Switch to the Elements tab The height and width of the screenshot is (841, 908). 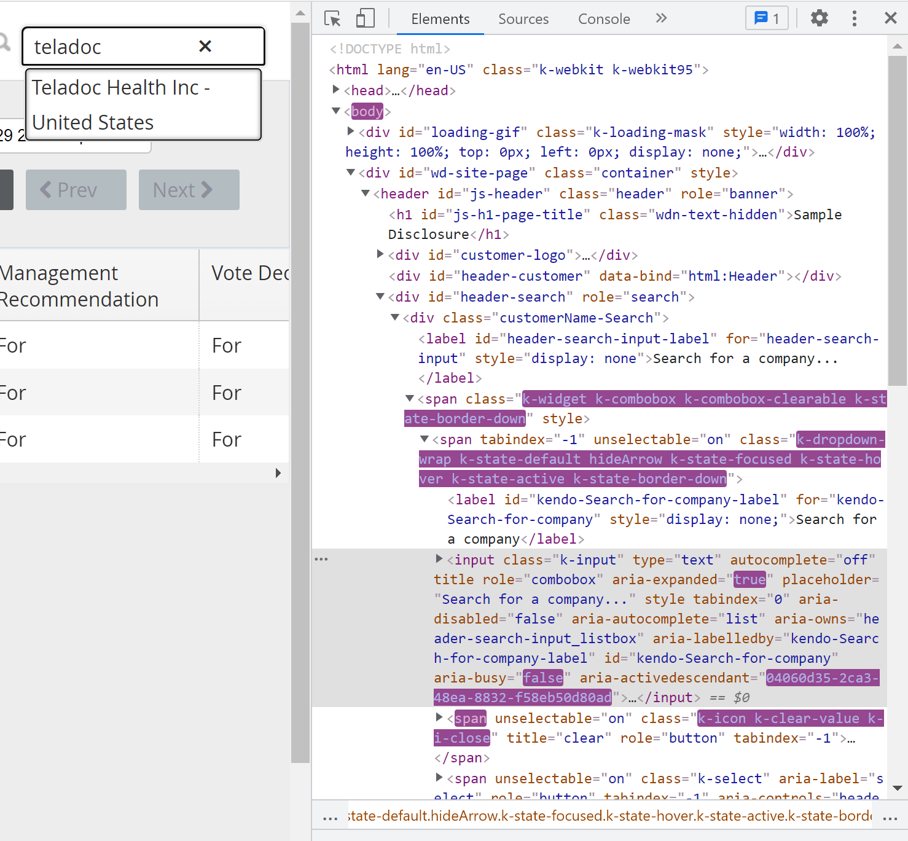440,19
